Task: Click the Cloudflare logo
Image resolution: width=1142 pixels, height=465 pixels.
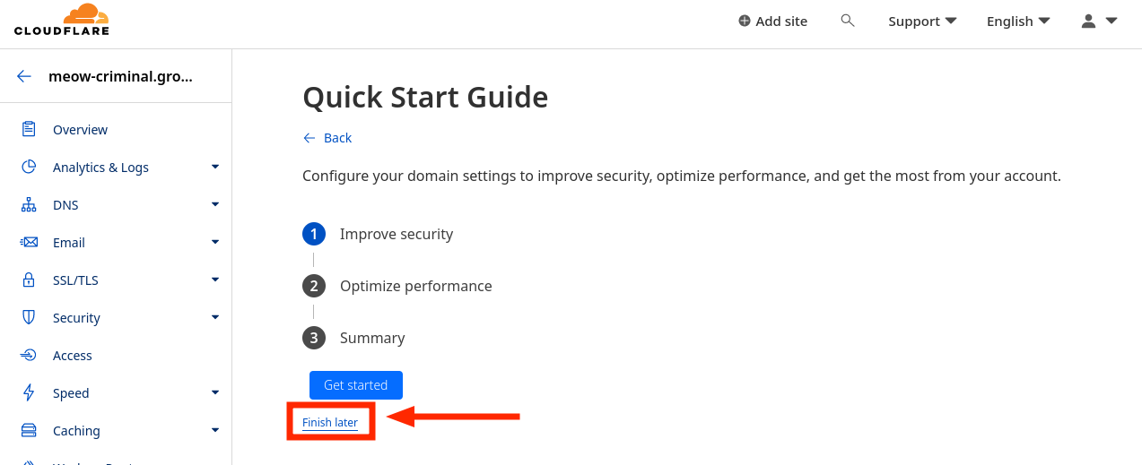Action: click(x=62, y=20)
